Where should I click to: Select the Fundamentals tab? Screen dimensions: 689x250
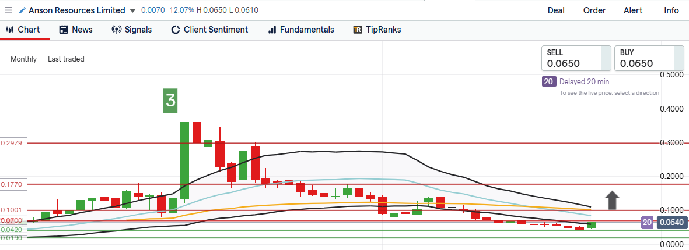click(x=300, y=30)
